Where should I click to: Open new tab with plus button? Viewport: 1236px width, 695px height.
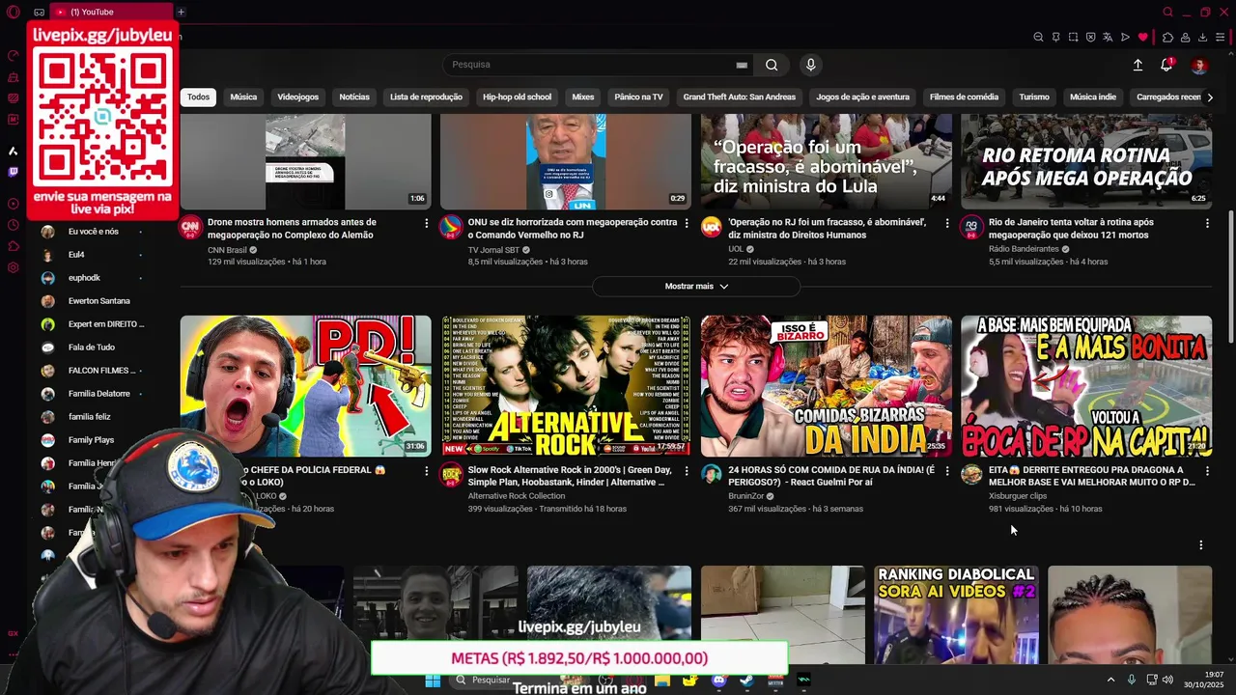coord(181,12)
